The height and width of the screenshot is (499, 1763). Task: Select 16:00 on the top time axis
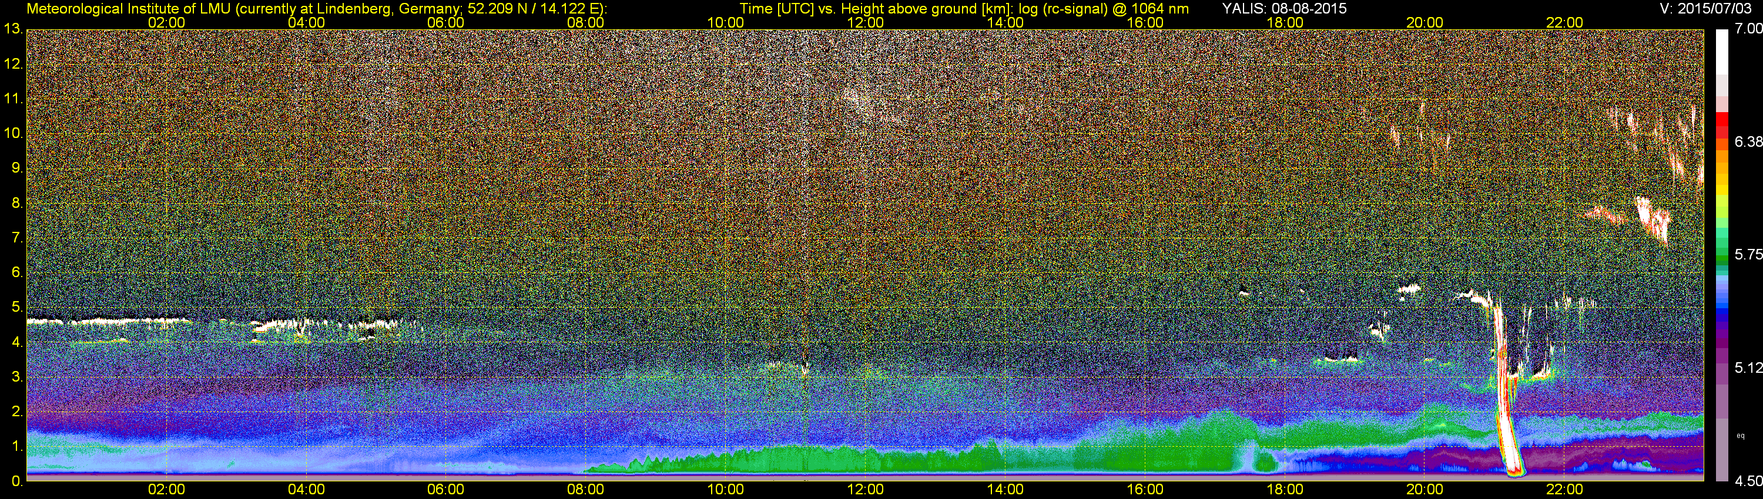click(x=1145, y=22)
